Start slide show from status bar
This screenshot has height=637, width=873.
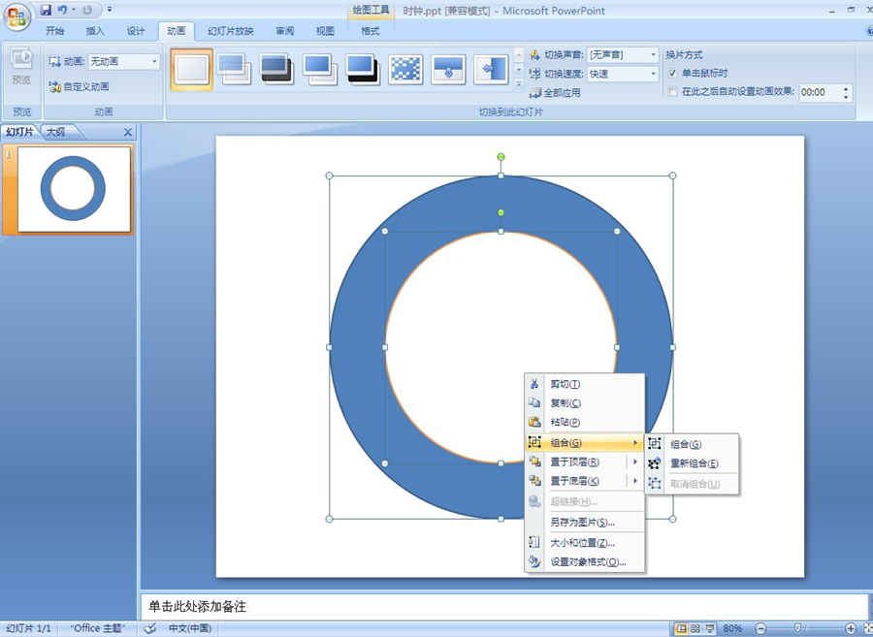tap(710, 628)
